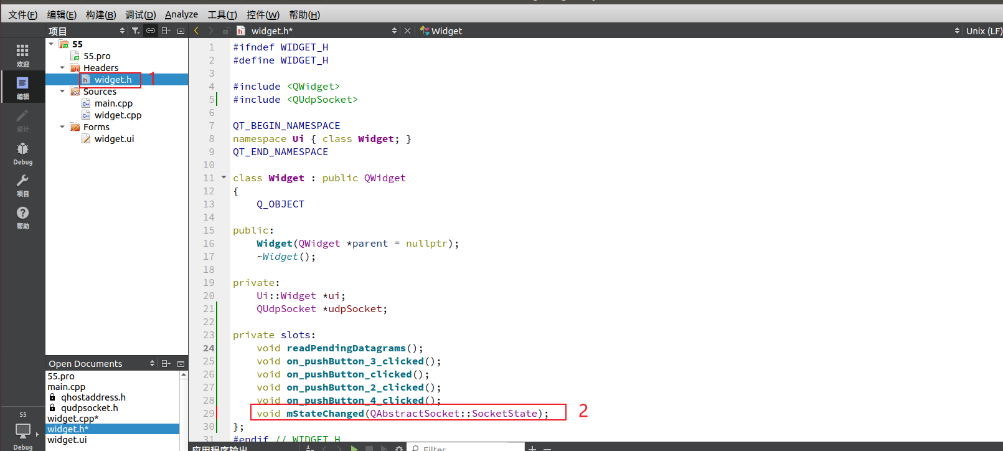Viewport: 1003px width, 451px height.
Task: Select main.cpp in the Sources folder
Action: point(113,103)
